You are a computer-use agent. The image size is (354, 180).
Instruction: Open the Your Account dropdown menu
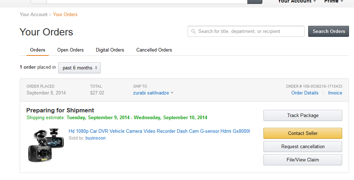pos(297,2)
